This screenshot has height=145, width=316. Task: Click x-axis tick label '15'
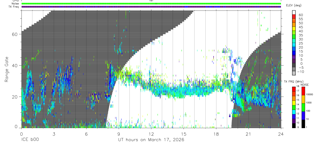184,134
